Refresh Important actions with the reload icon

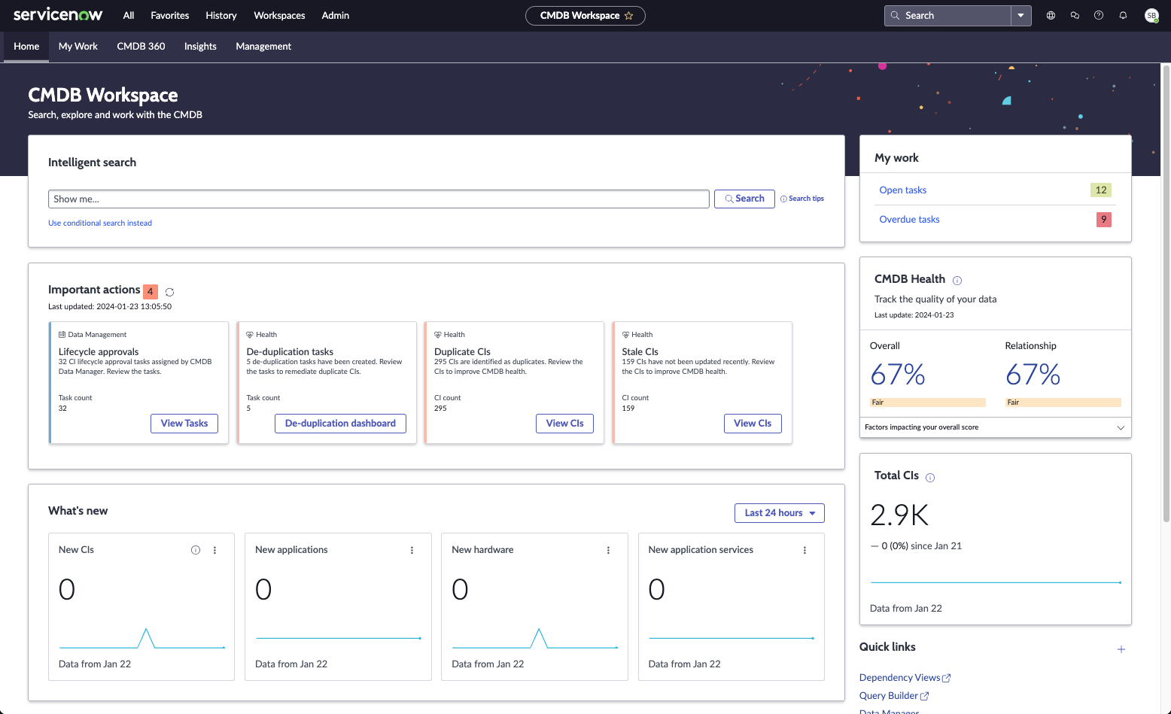tap(169, 292)
